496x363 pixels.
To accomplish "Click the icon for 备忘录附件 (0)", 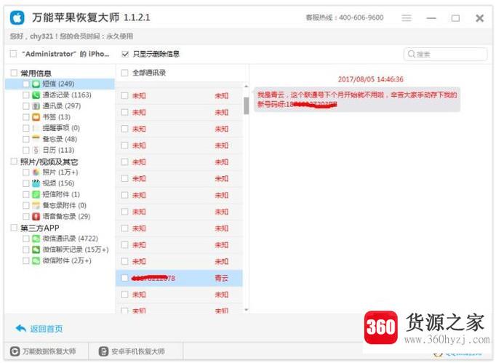I will [x=36, y=205].
